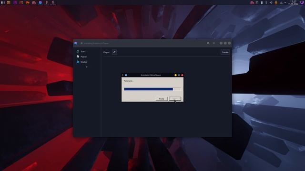Open the network indicator in tray

click(281, 2)
